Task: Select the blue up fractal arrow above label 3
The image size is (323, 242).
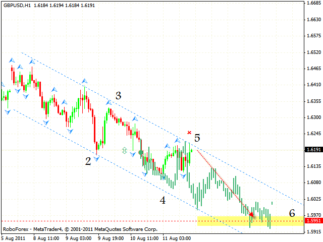Action: (109, 102)
